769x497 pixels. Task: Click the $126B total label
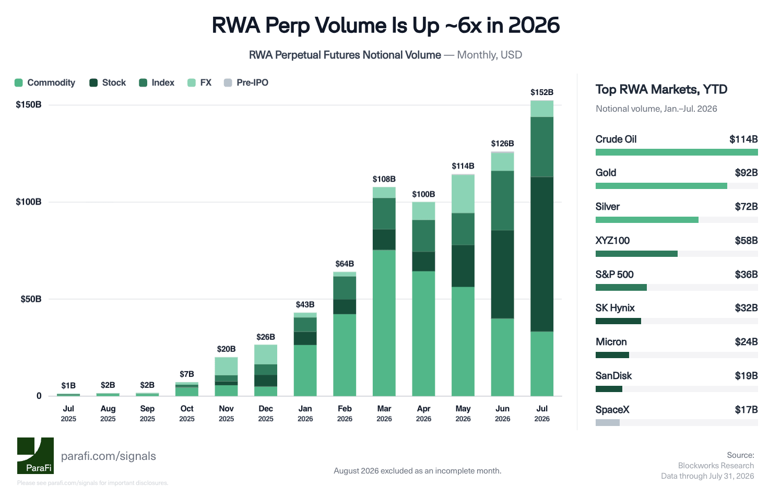[x=502, y=144]
